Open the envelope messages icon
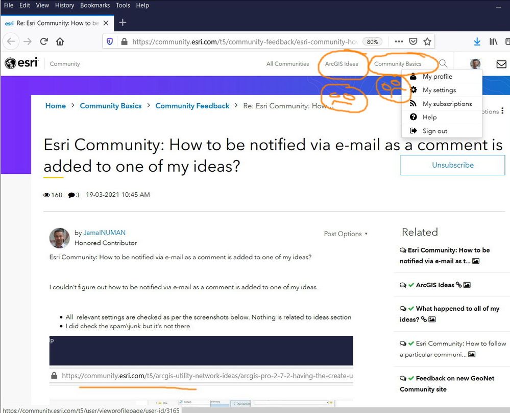Screen dimensions: 510x413 point(501,64)
